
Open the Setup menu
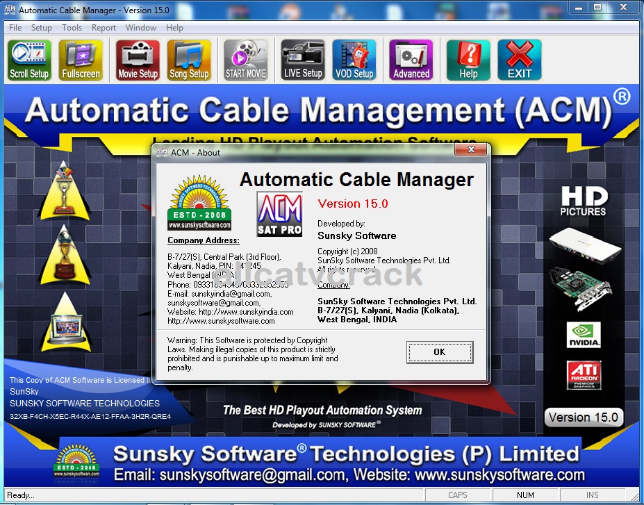(41, 28)
